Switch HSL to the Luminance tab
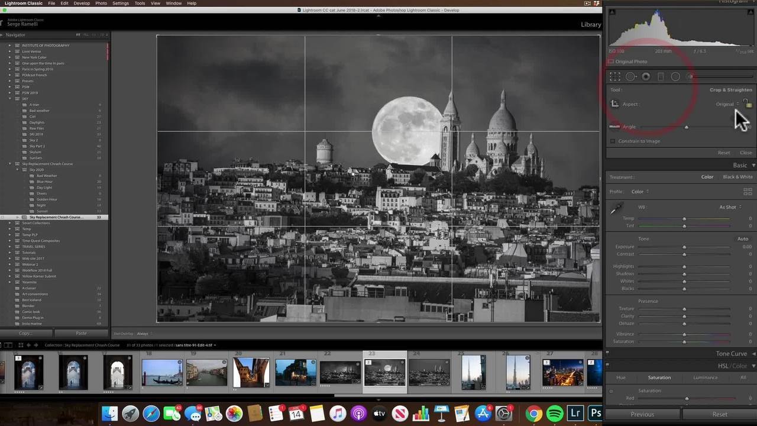The image size is (757, 426). pyautogui.click(x=705, y=377)
